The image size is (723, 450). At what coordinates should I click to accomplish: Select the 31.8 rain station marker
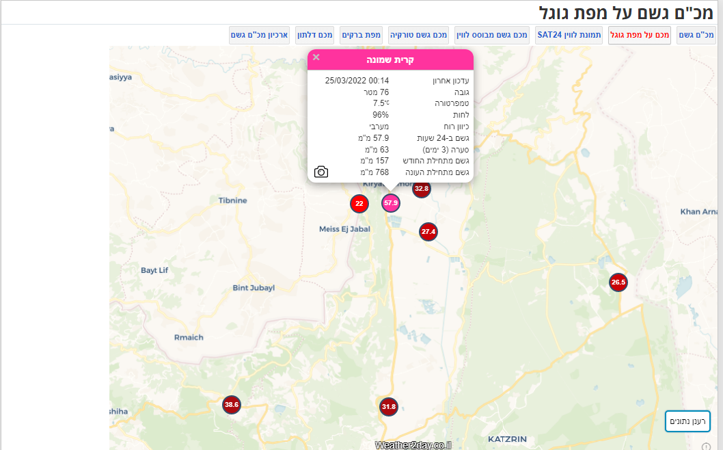(x=389, y=407)
